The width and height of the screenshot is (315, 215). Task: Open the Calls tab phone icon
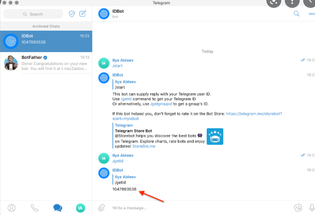pyautogui.click(x=35, y=208)
